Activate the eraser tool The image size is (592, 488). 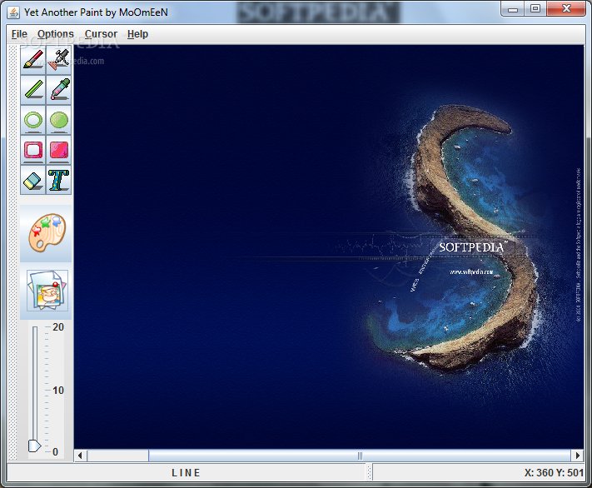(x=33, y=180)
